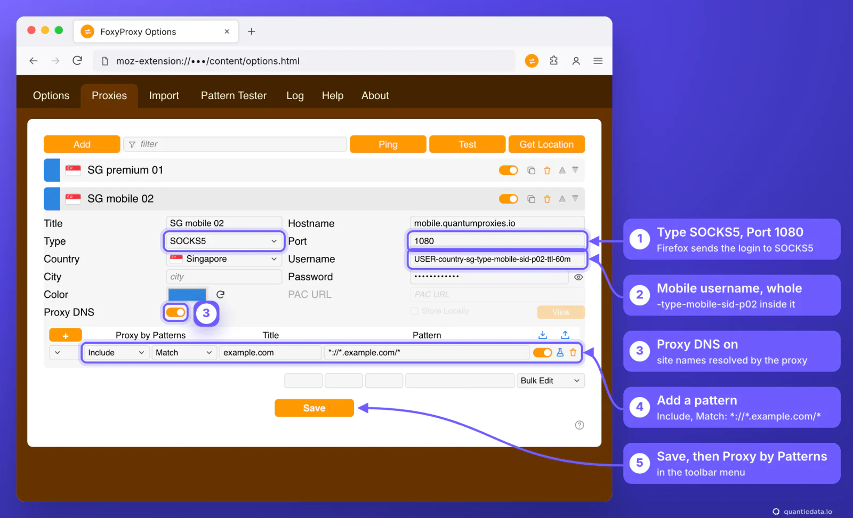853x518 pixels.
Task: Go back to the previous page
Action: coord(34,61)
